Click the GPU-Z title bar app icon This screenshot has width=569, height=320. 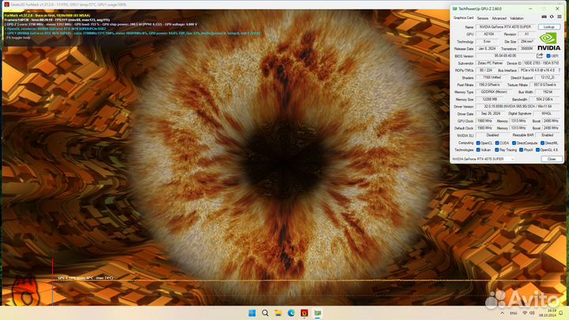click(454, 9)
